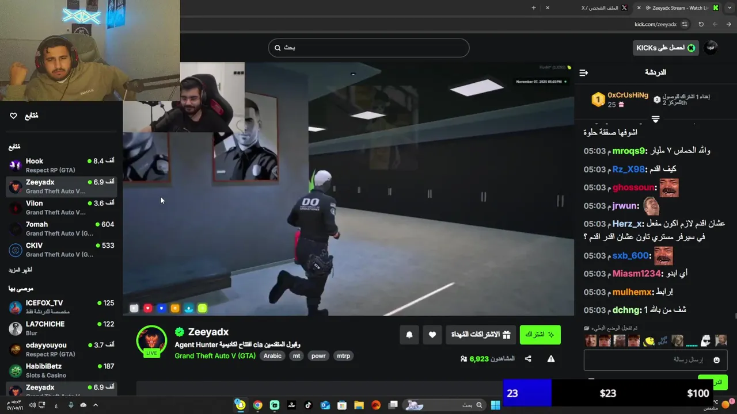Click username Miasm1234 in chat
The width and height of the screenshot is (737, 414).
click(637, 274)
